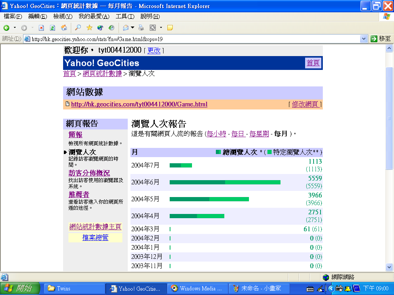The width and height of the screenshot is (394, 295).
Task: Click the tray camera icon
Action: pos(339,288)
